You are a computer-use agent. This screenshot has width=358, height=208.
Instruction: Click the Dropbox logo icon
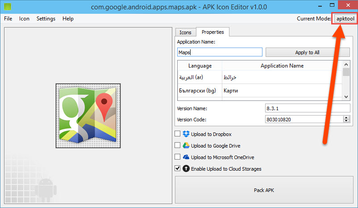point(186,134)
